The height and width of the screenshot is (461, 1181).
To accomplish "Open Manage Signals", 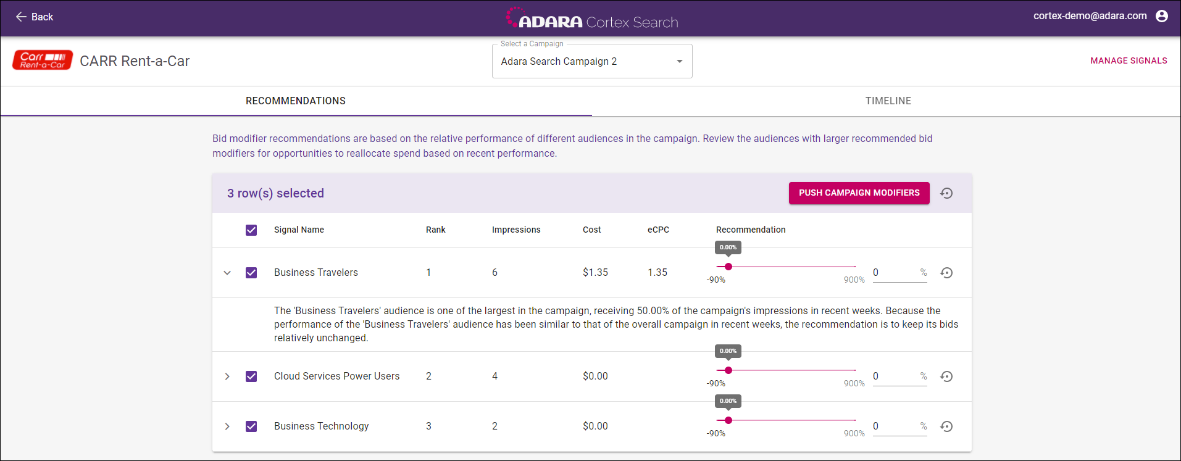I will point(1129,60).
